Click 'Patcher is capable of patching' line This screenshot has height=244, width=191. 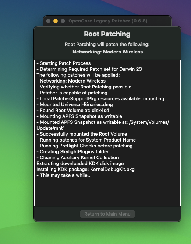point(72,93)
